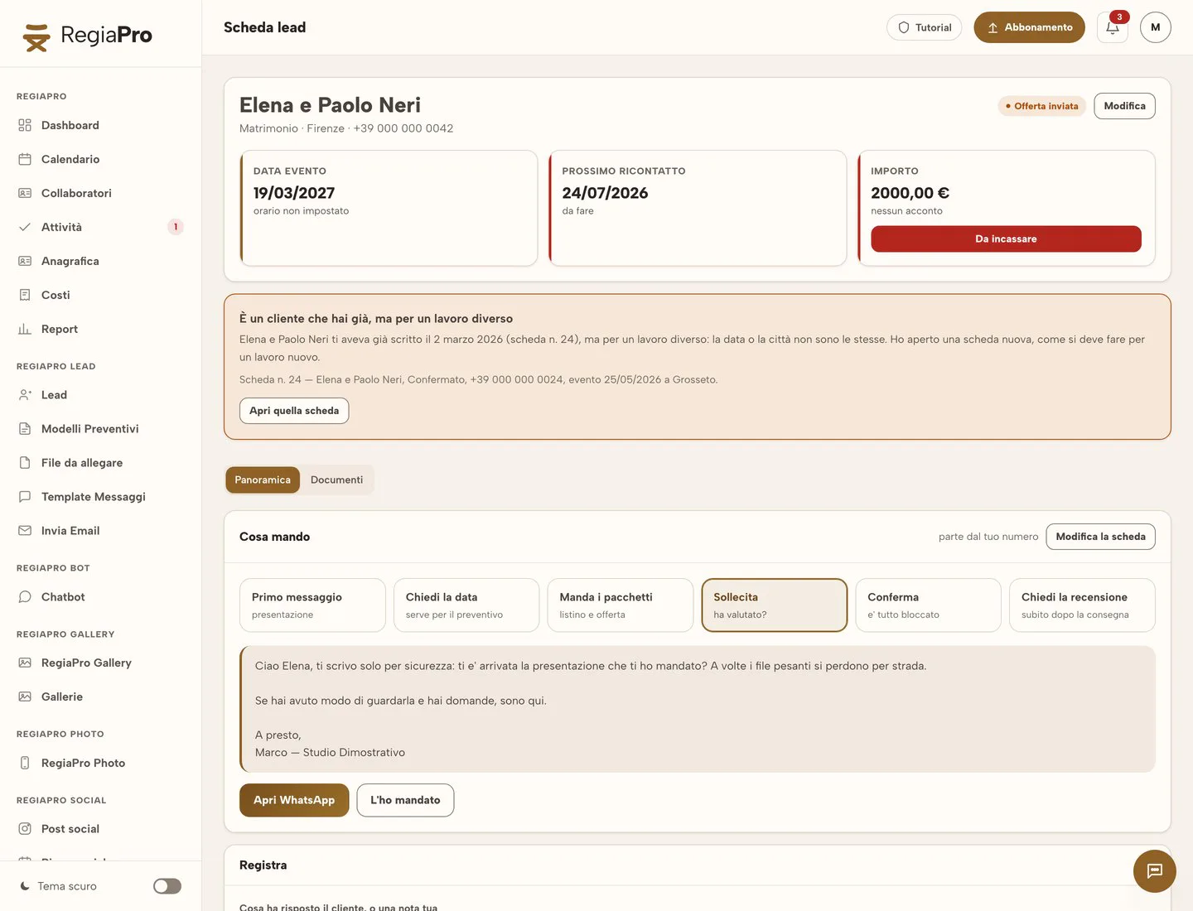Switch to the Panoramica tab

[263, 480]
